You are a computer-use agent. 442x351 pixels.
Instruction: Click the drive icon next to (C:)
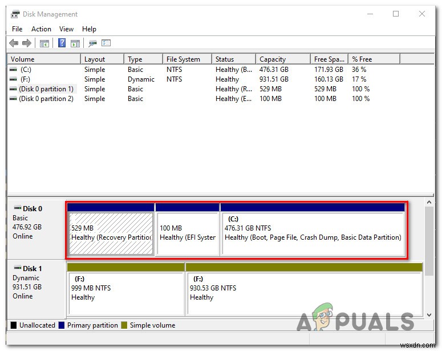pyautogui.click(x=13, y=70)
